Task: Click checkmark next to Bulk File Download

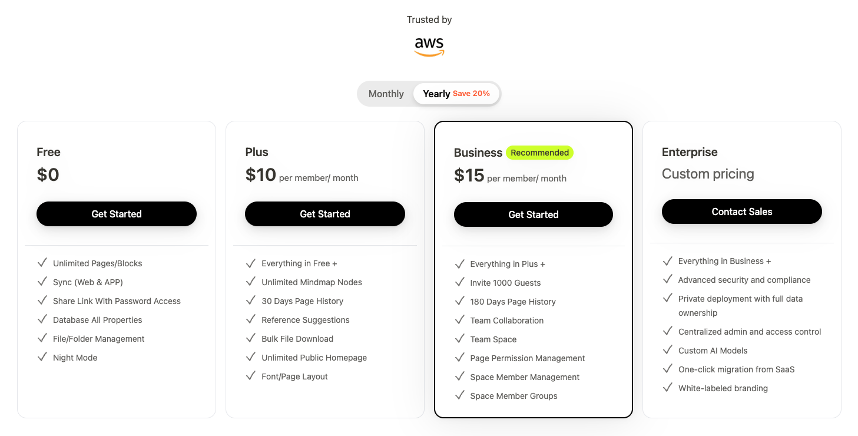Action: click(x=250, y=338)
